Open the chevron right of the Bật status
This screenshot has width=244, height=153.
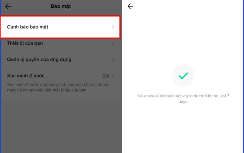pyautogui.click(x=113, y=76)
